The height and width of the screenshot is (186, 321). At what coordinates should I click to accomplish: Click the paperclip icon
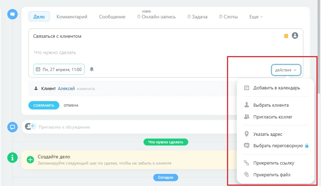click(x=246, y=175)
